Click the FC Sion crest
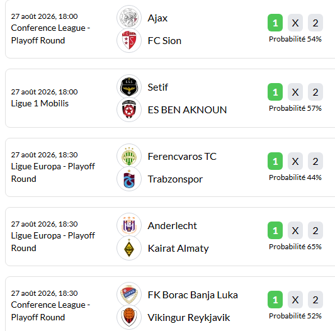Image resolution: width=335 pixels, height=331 pixels. [x=129, y=40]
